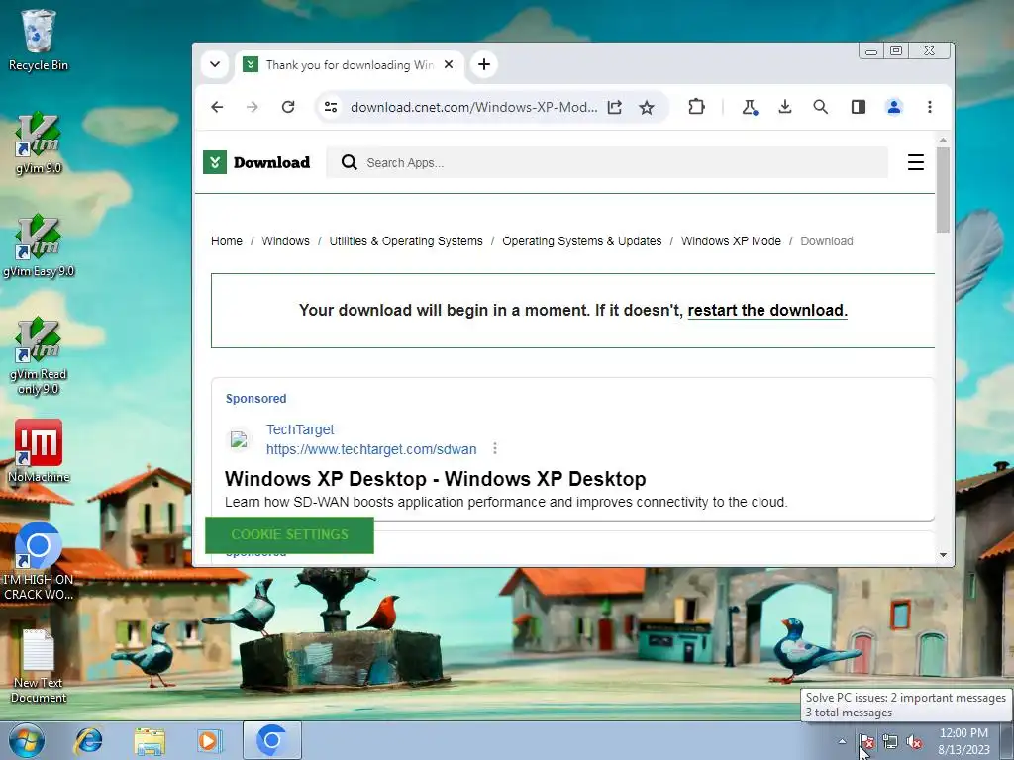Screen dimensions: 1014x760
Task: Click page scrollbar up arrow
Action: [943, 140]
